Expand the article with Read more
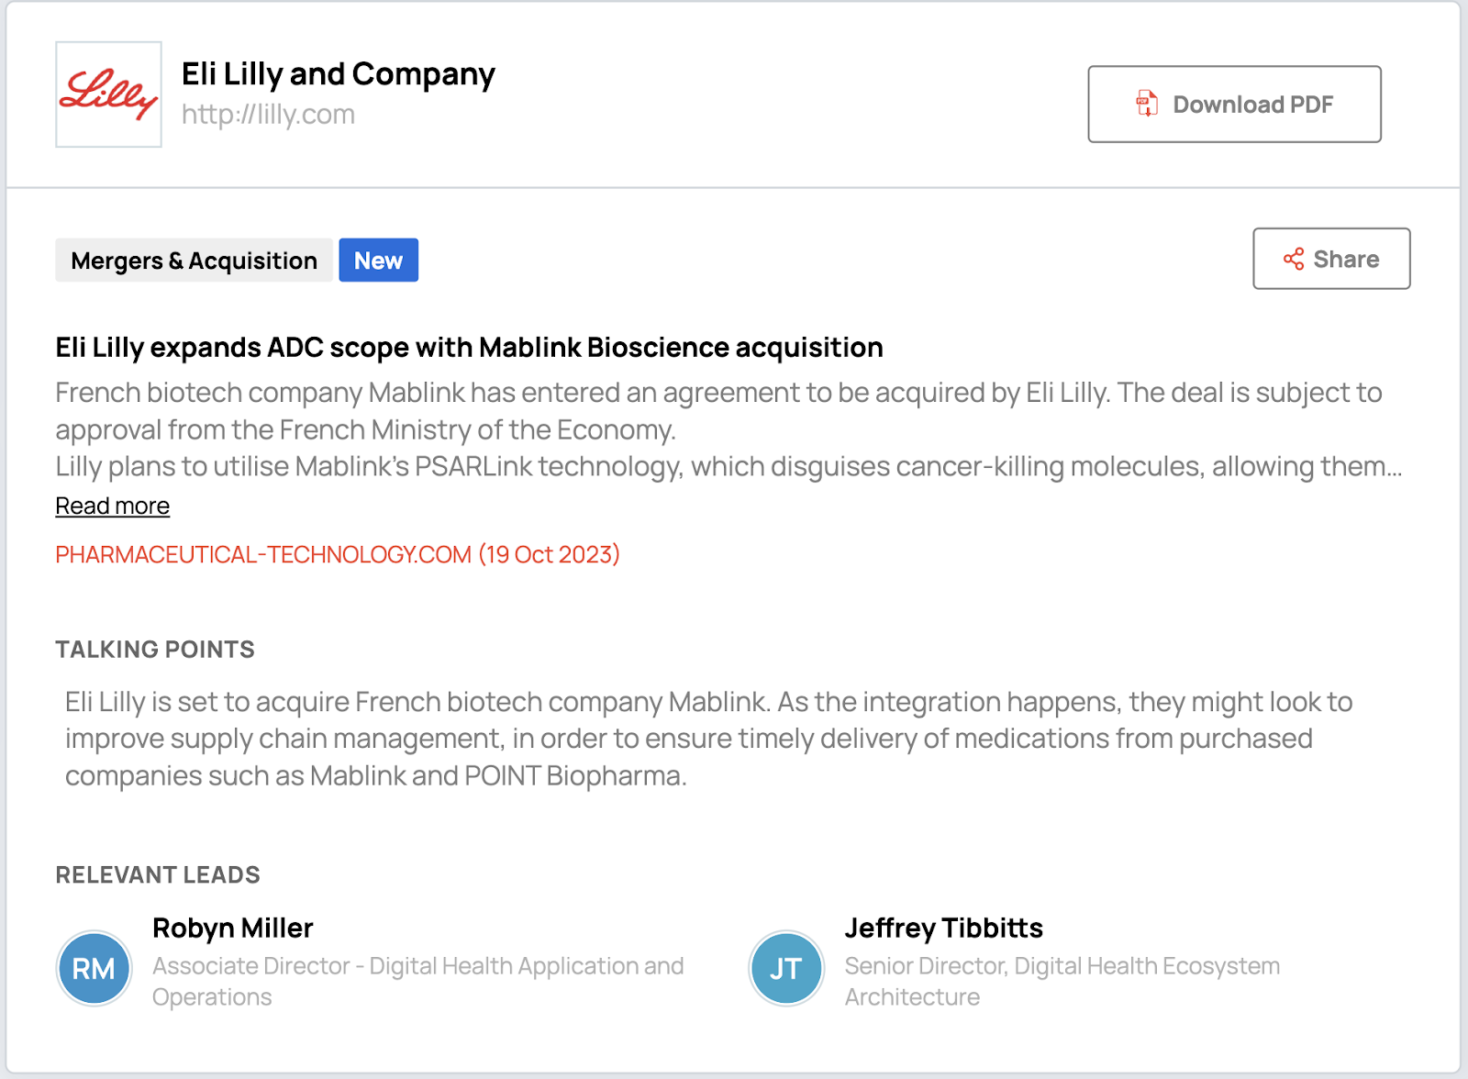 pyautogui.click(x=111, y=506)
